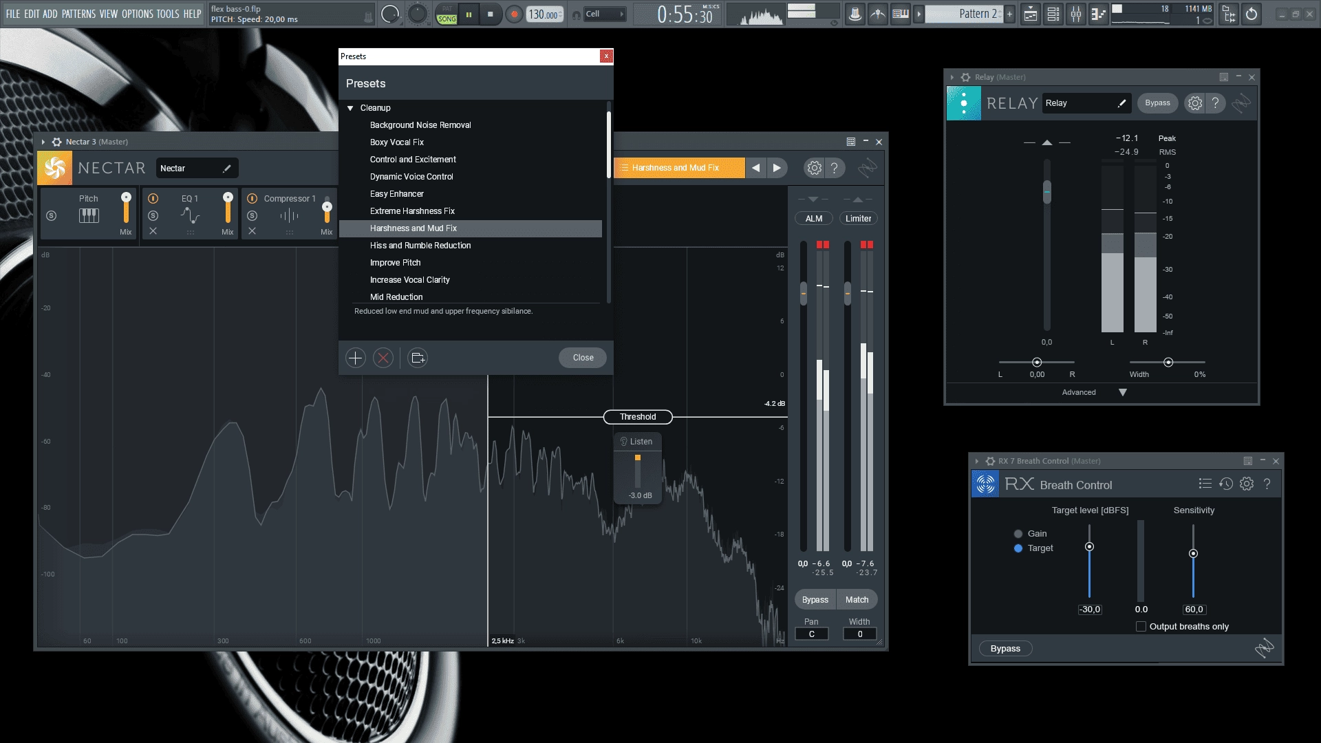
Task: Open the TOOLS menu
Action: (x=168, y=14)
